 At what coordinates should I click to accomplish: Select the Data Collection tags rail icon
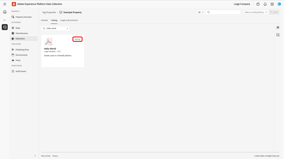click(x=5, y=27)
